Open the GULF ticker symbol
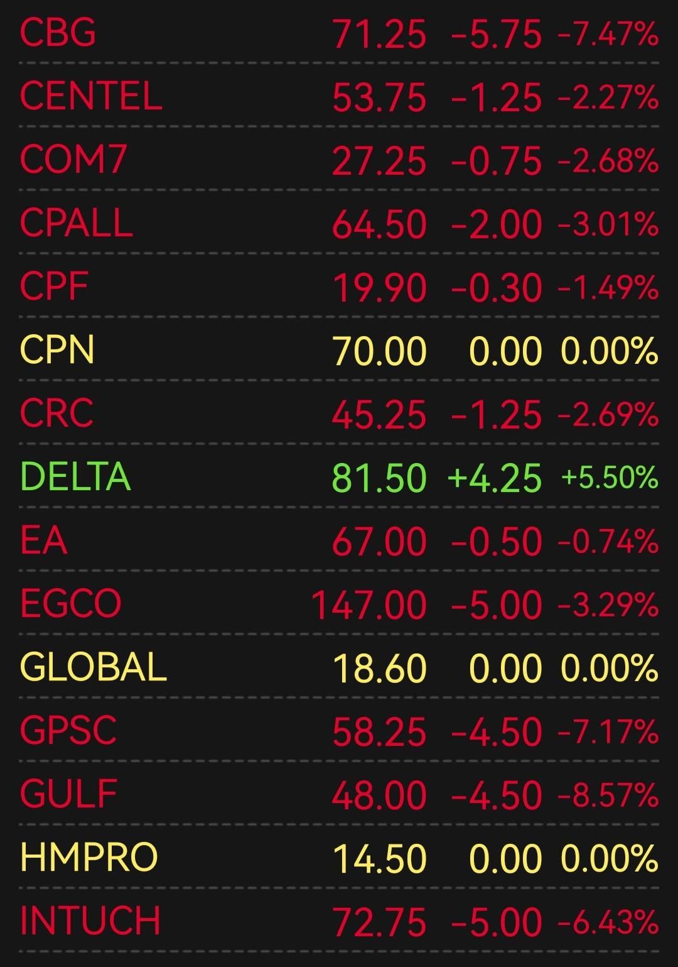Viewport: 678px width, 967px height. 68,794
